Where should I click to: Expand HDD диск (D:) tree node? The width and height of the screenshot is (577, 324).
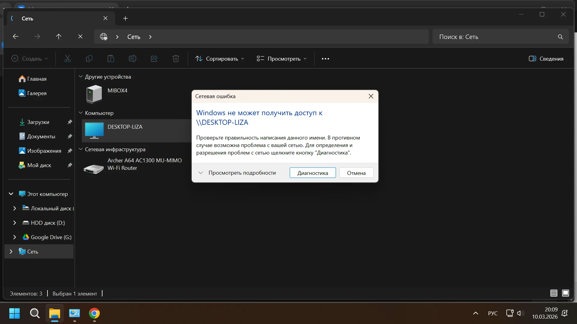pos(14,223)
